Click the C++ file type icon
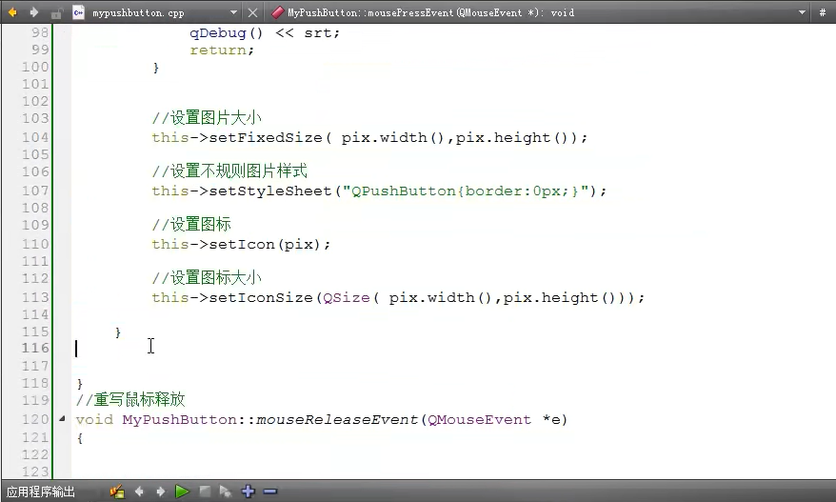The height and width of the screenshot is (502, 836). pyautogui.click(x=79, y=12)
